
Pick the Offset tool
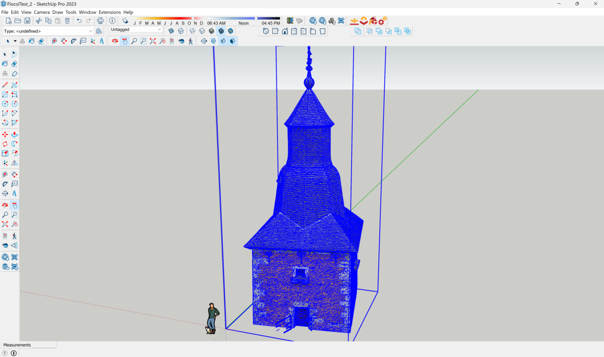click(15, 154)
